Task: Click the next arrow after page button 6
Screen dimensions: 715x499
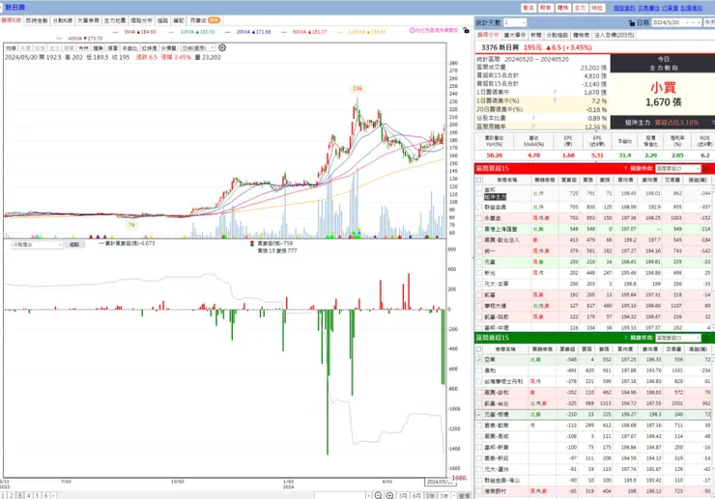Action: coord(54,495)
